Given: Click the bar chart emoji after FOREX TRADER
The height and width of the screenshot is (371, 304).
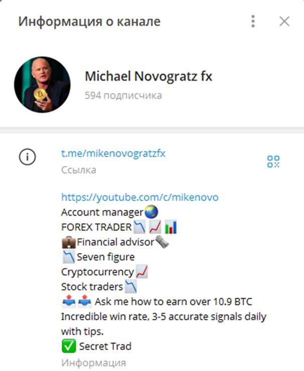Looking at the screenshot, I should 171,227.
